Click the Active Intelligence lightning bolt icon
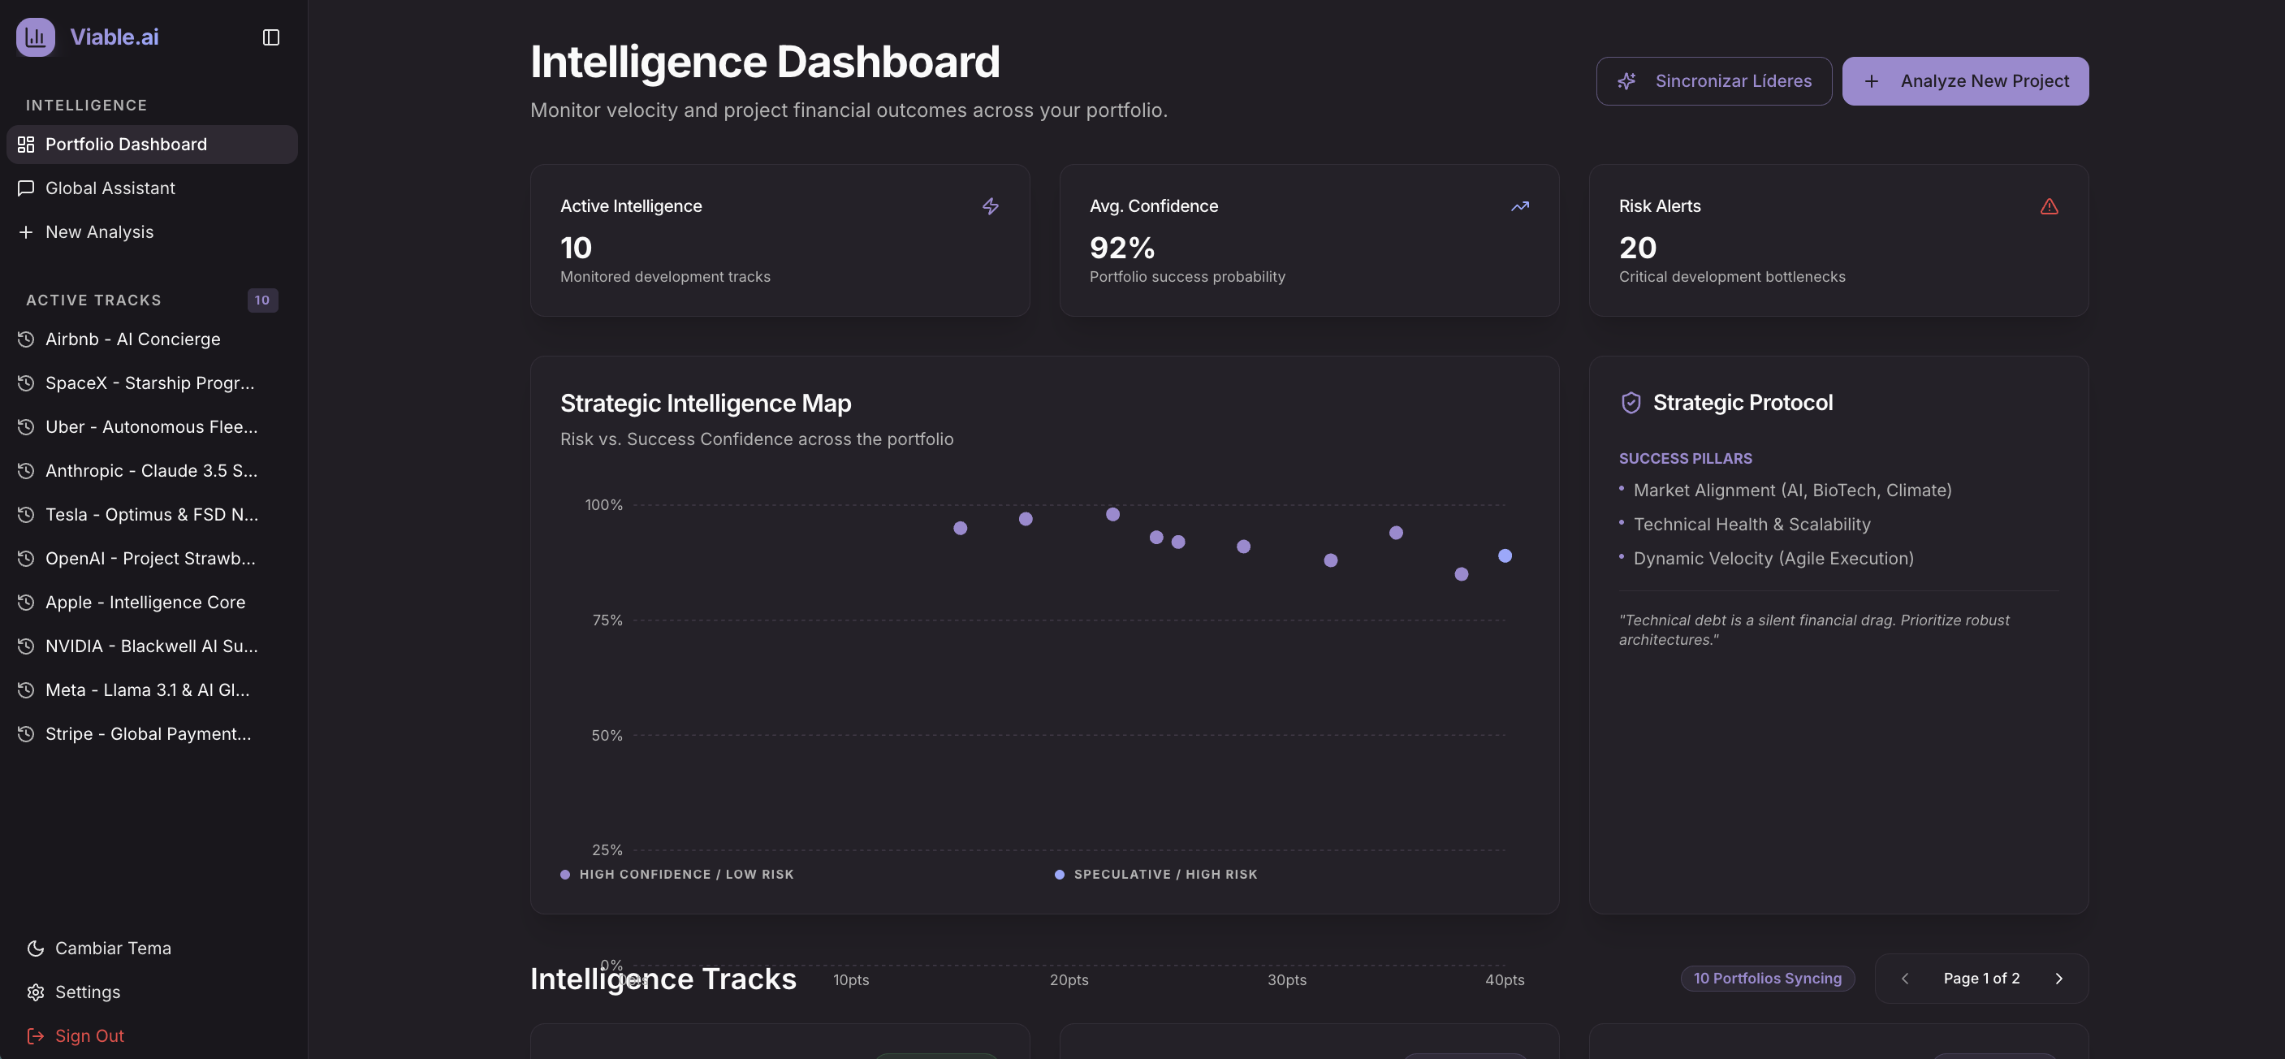The width and height of the screenshot is (2285, 1059). tap(990, 206)
